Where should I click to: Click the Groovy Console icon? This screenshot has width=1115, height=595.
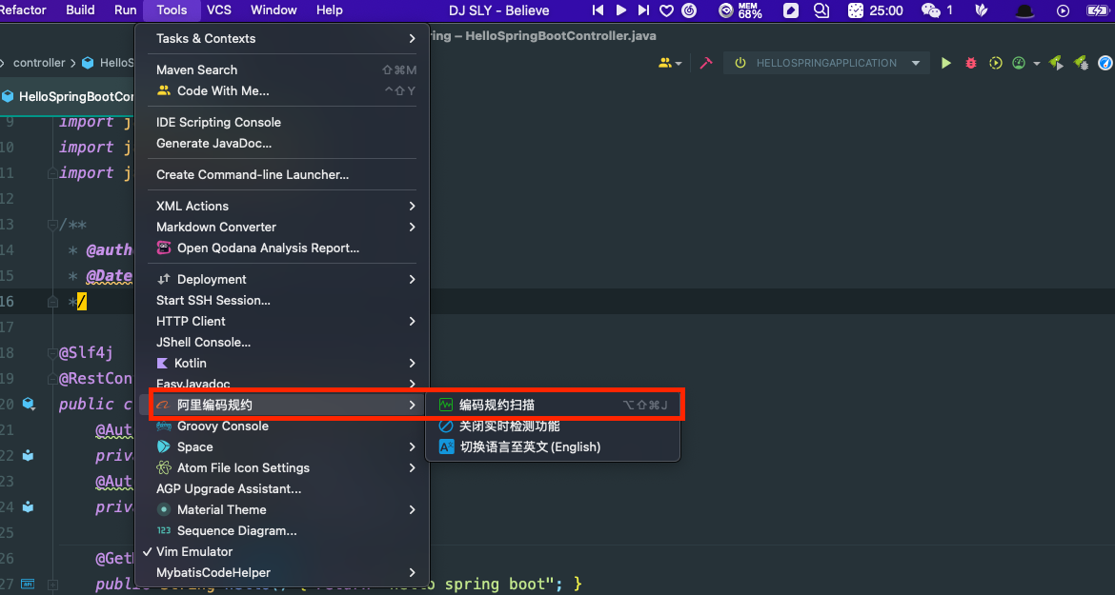click(164, 426)
